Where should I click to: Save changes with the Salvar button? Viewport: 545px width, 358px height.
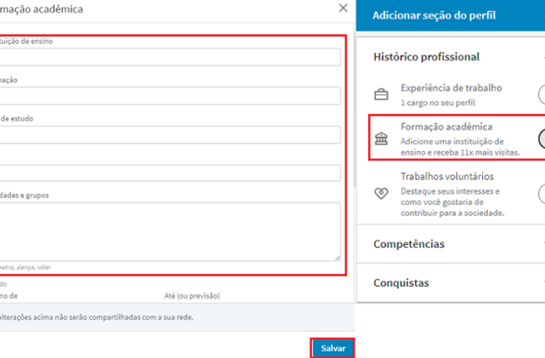[x=333, y=347]
